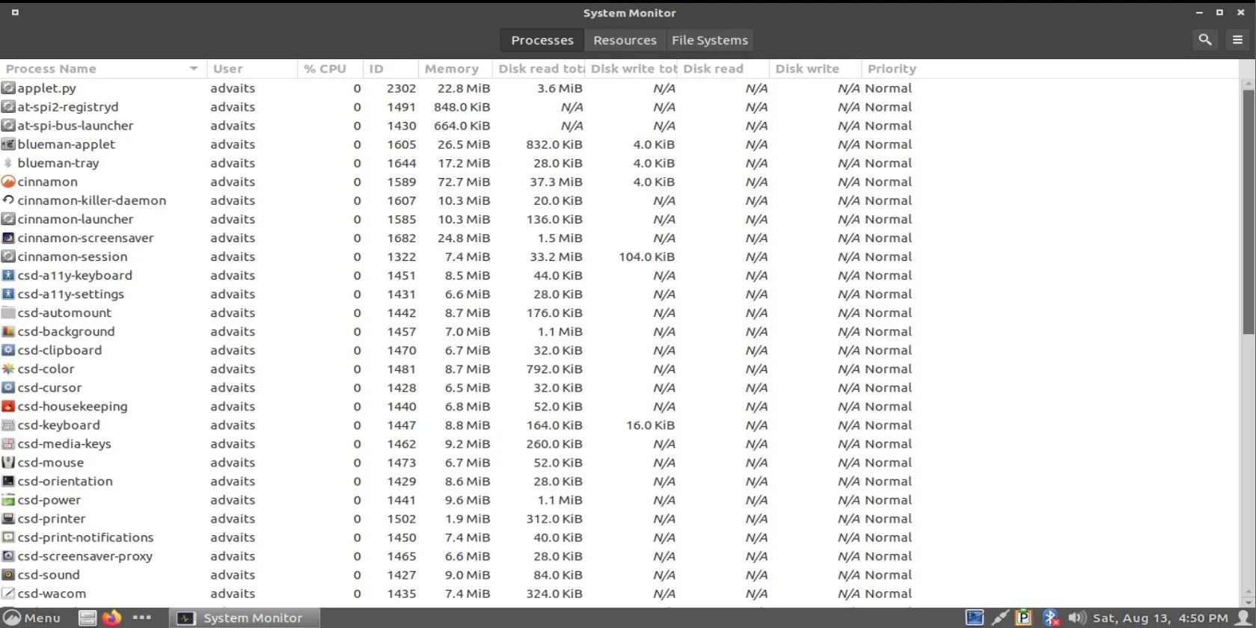Viewport: 1256px width, 628px height.
Task: Switch to the Resources tab
Action: pos(625,40)
